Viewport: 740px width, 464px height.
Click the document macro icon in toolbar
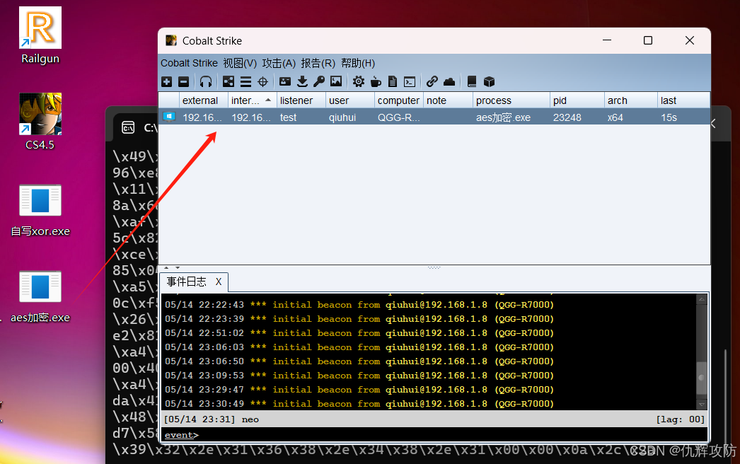(x=392, y=81)
